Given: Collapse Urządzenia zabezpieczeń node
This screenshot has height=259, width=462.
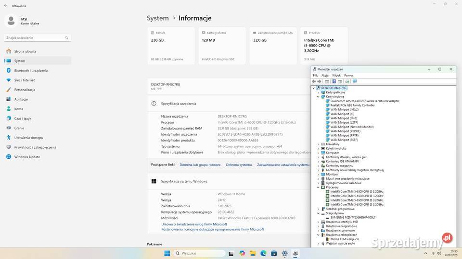Looking at the screenshot, I should click(x=318, y=235).
